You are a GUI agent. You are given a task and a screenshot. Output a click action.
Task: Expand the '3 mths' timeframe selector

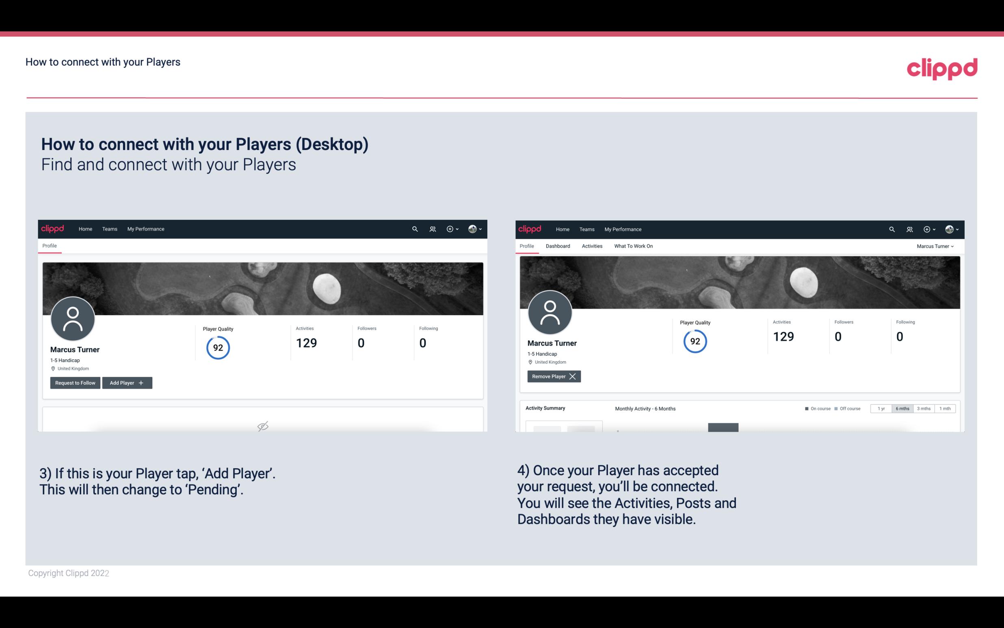924,408
